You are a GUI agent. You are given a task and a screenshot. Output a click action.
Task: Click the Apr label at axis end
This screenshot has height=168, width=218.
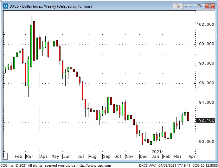192,157
